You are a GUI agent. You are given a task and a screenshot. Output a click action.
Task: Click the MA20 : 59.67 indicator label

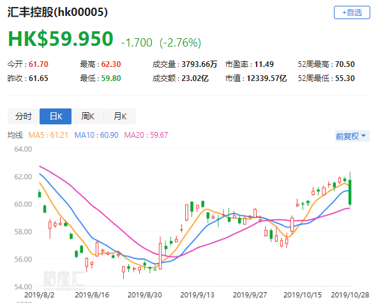pos(146,135)
